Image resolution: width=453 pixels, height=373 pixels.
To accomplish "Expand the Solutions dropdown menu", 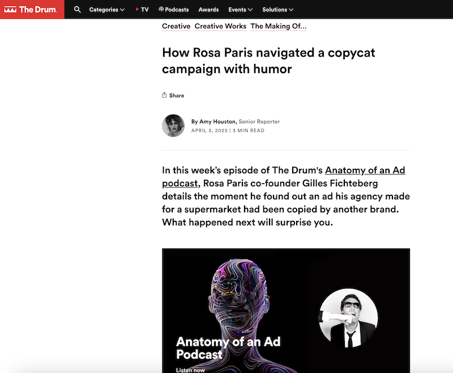I will pos(278,10).
